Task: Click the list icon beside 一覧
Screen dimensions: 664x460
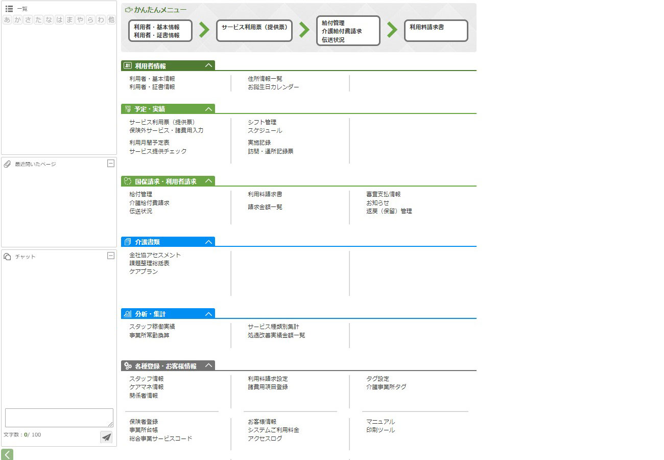Action: (9, 9)
